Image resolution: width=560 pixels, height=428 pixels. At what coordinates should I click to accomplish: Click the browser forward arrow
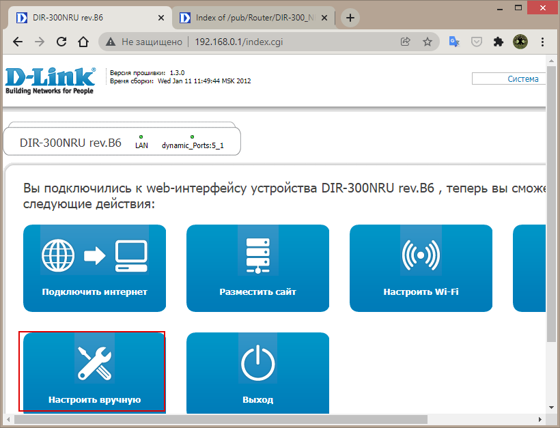coord(40,42)
